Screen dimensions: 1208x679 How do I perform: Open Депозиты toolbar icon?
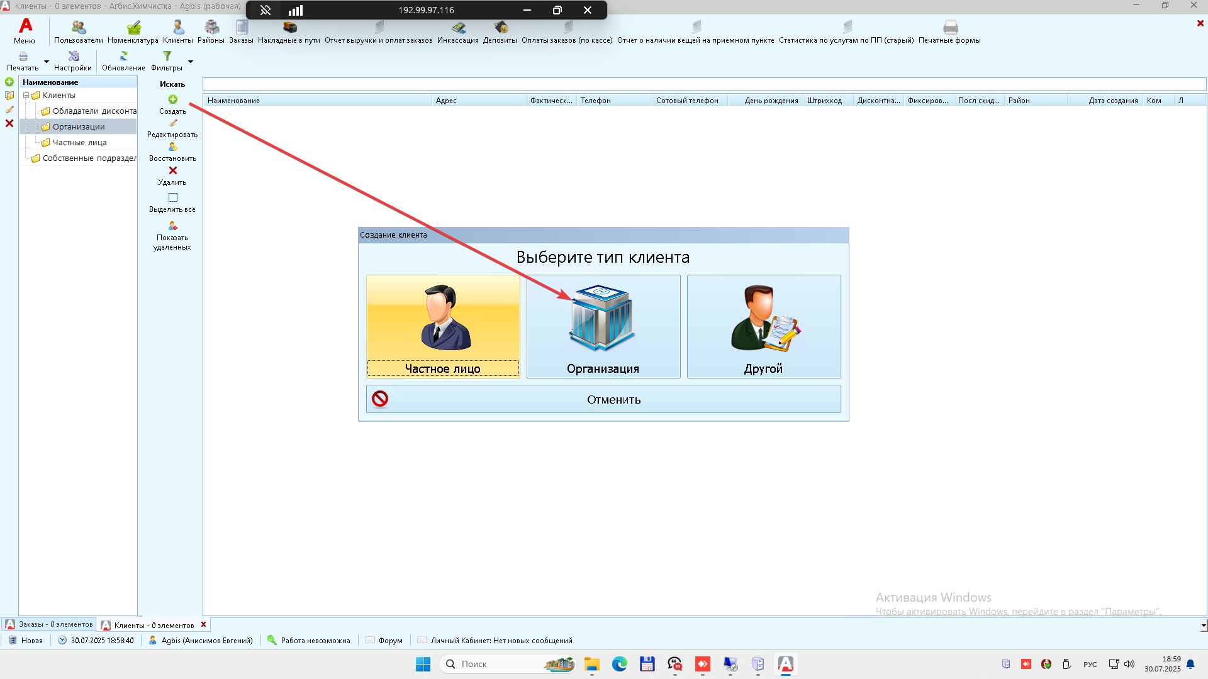click(500, 31)
